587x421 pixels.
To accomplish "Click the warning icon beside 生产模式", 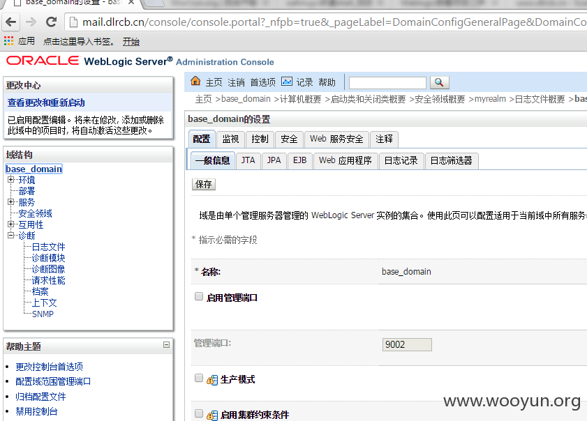I will (212, 381).
